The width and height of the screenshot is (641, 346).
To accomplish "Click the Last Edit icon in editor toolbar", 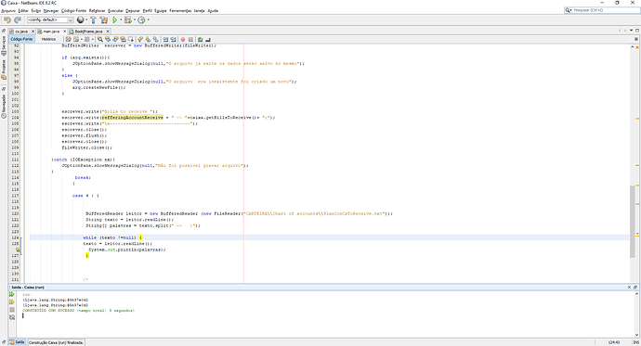I will (68, 39).
